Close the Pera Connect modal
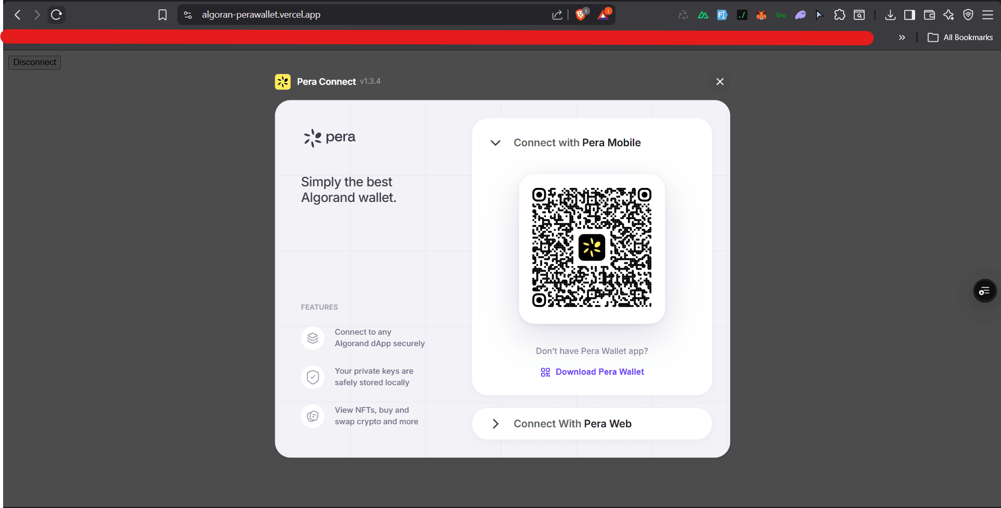The height and width of the screenshot is (508, 1001). tap(720, 82)
